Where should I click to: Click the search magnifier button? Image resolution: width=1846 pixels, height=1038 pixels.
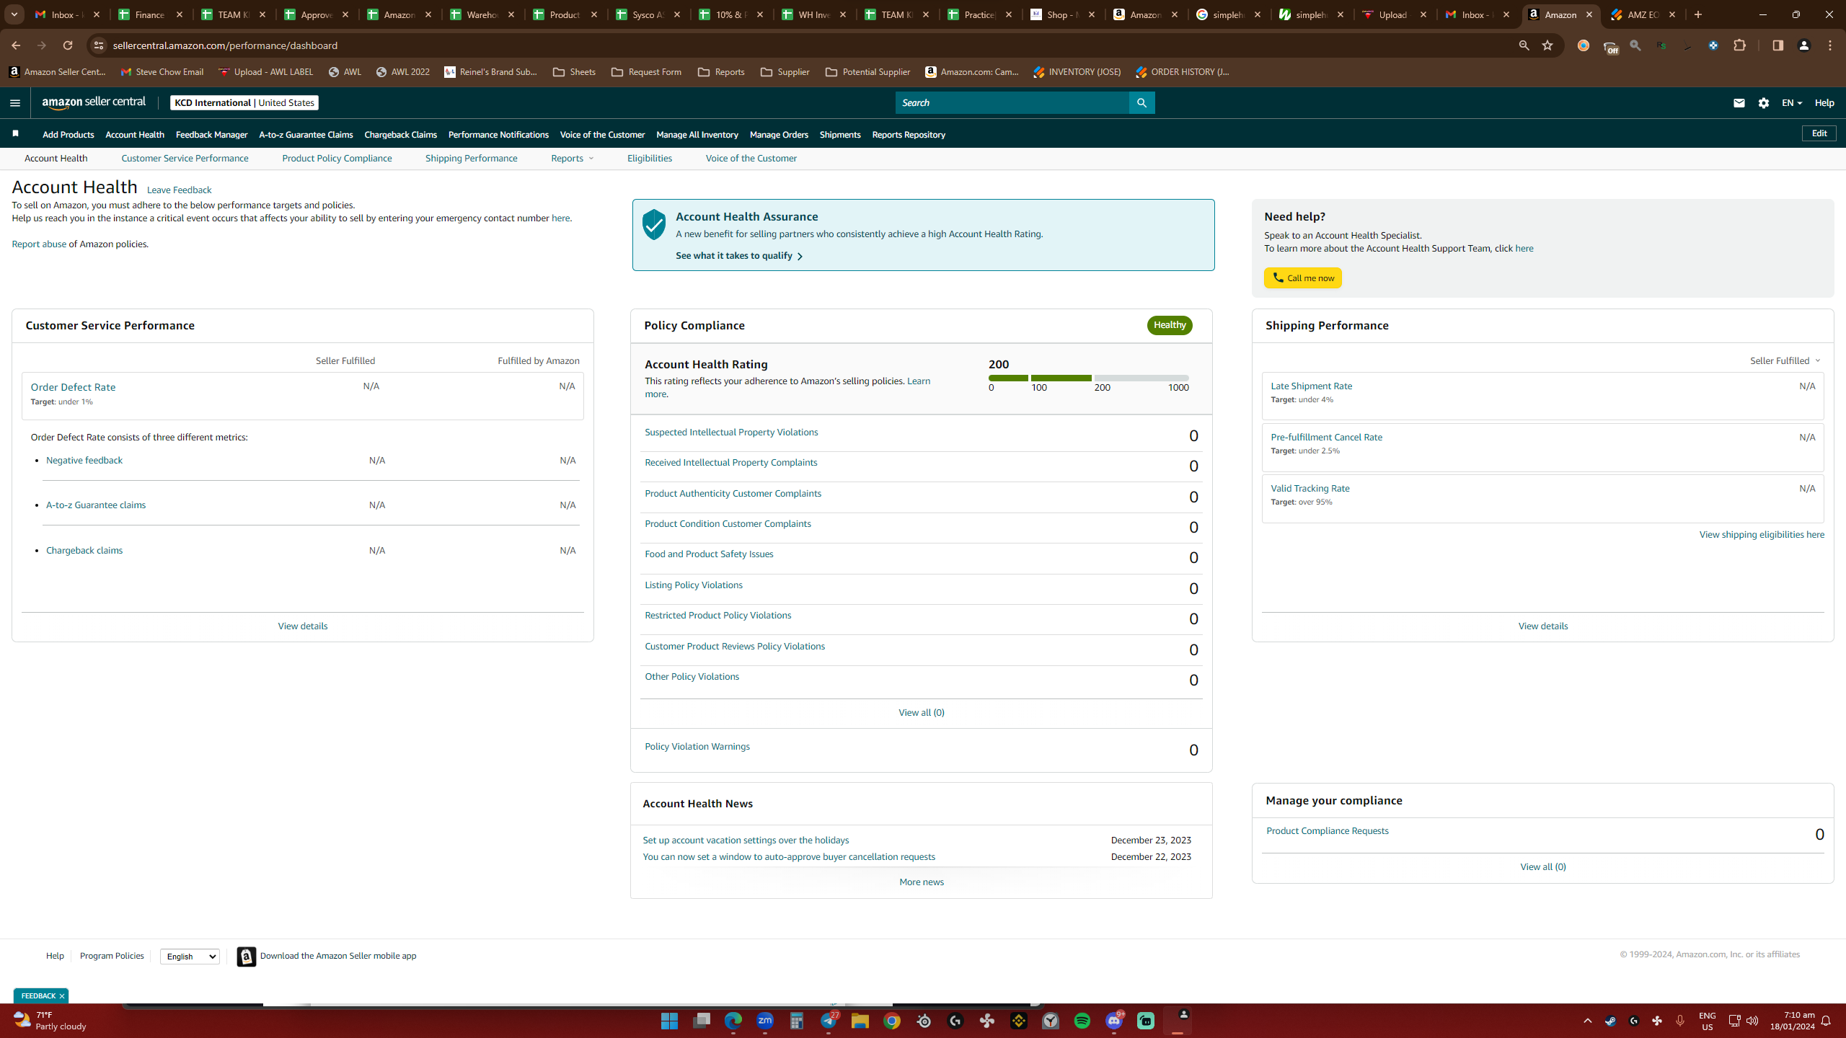tap(1141, 103)
